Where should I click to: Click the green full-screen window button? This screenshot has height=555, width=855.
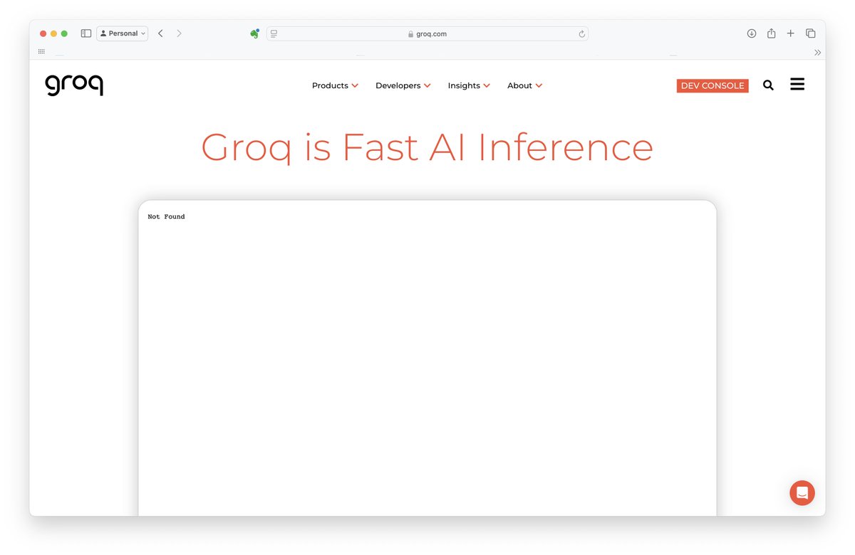64,33
